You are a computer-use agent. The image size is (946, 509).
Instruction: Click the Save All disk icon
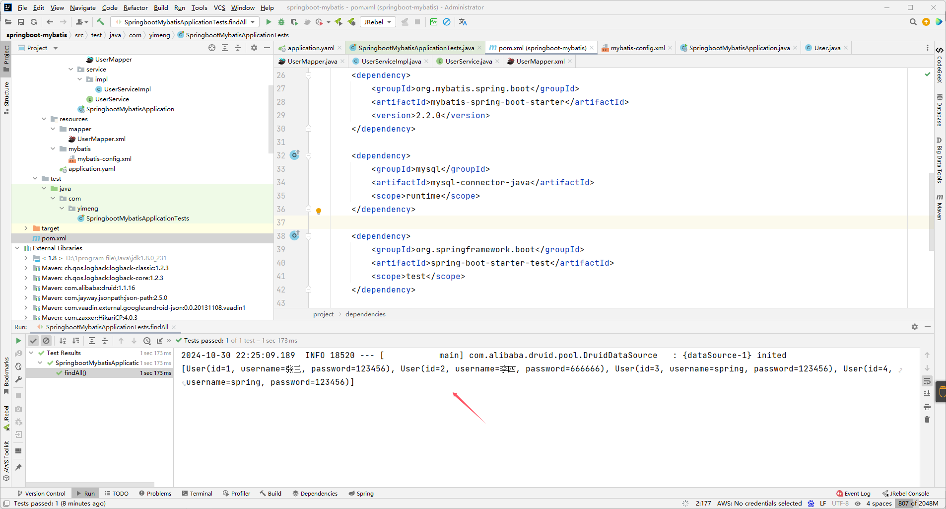pos(21,22)
